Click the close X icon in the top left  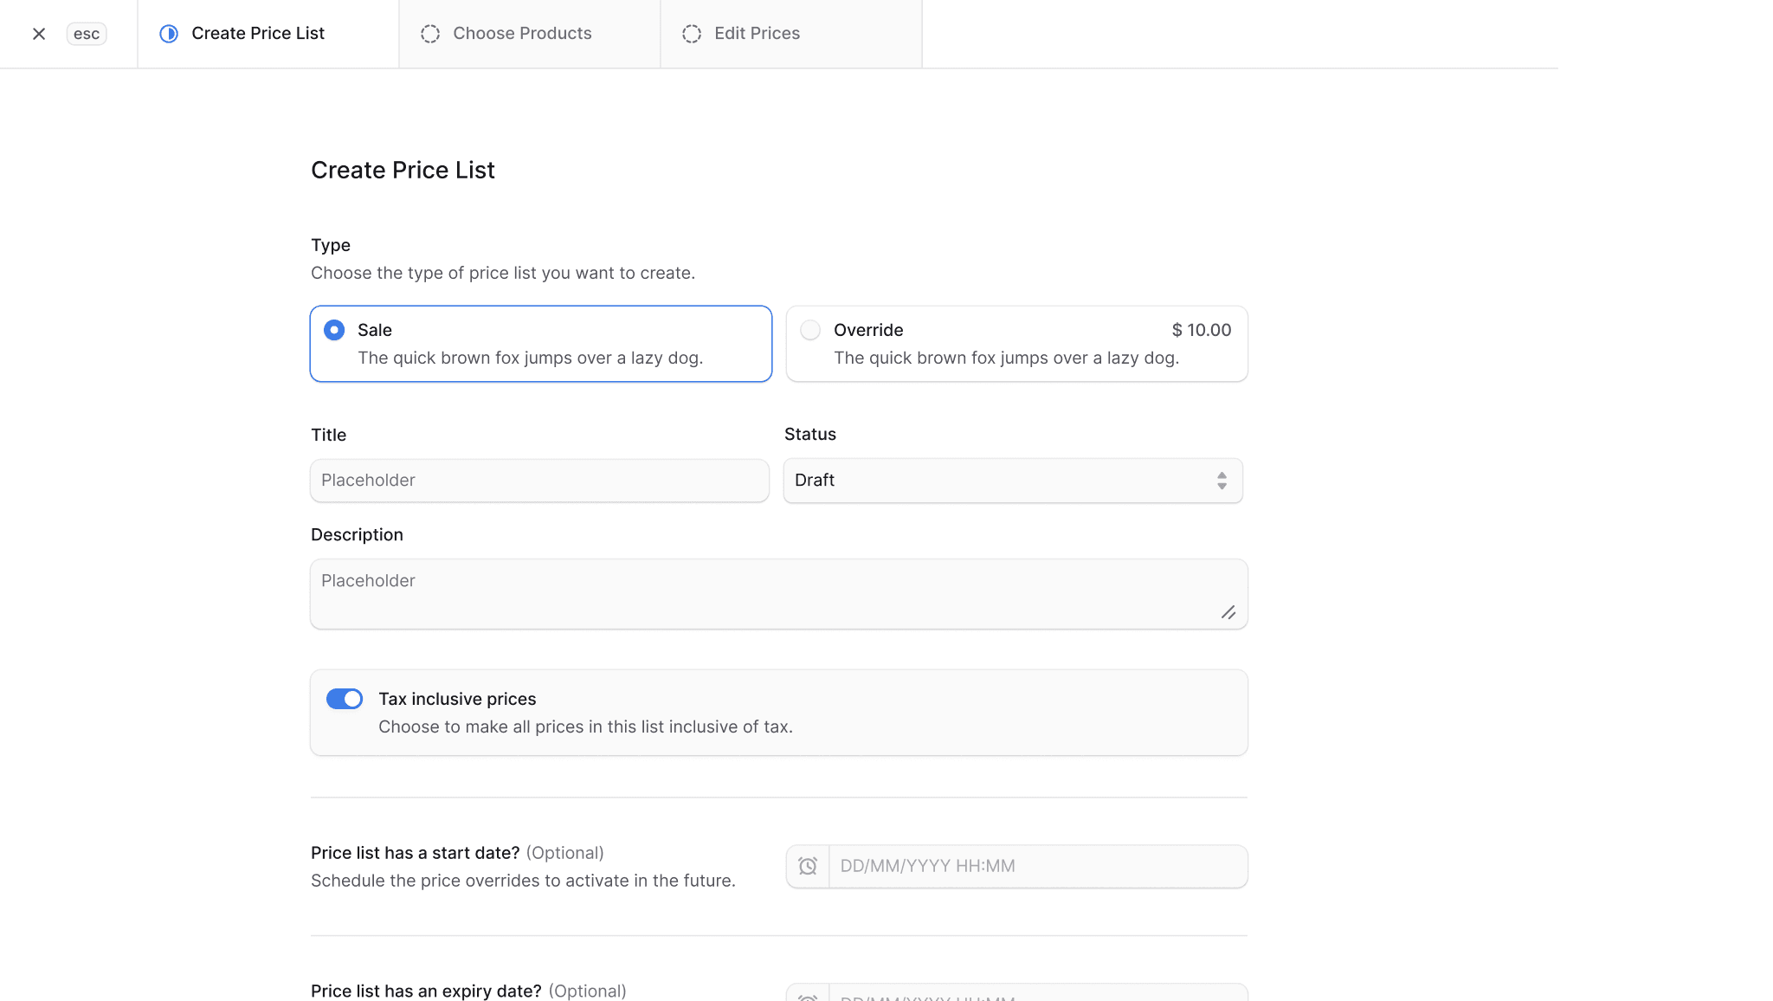[39, 33]
